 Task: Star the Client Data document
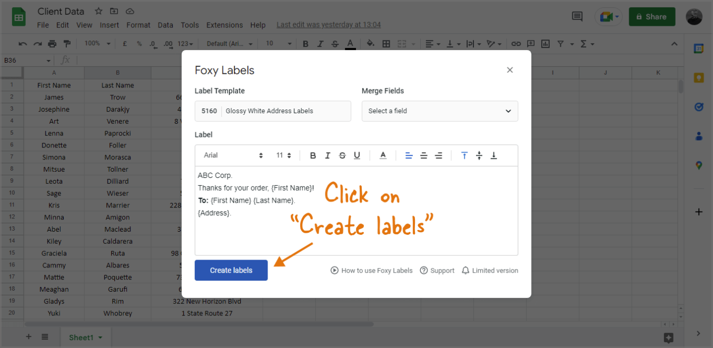(98, 11)
